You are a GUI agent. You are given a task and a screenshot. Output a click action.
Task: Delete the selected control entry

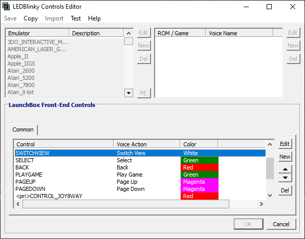click(285, 190)
